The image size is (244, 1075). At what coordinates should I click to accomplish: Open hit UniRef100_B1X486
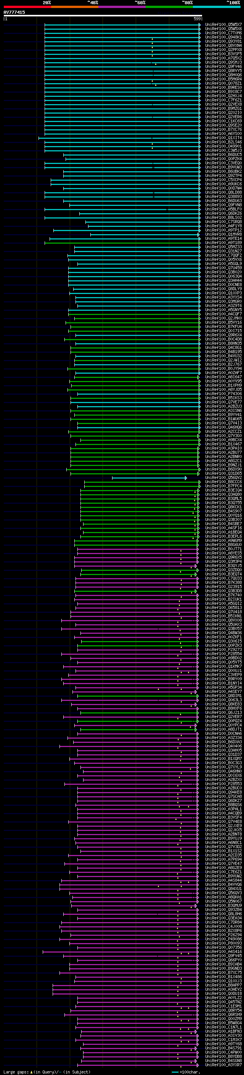[x=223, y=977]
